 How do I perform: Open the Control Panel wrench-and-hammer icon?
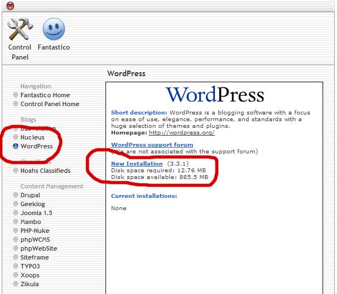(x=20, y=29)
